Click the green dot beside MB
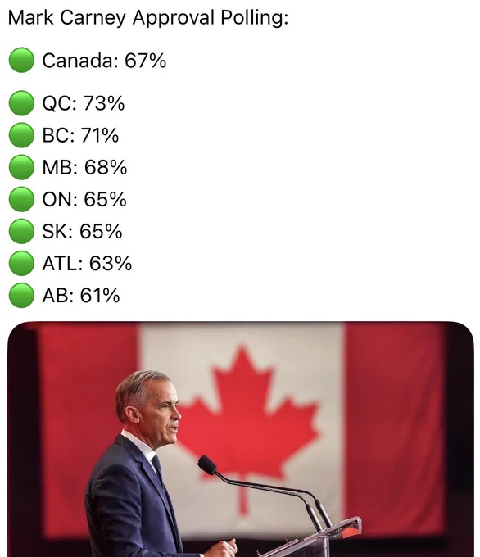Image resolution: width=480 pixels, height=557 pixels. point(21,167)
